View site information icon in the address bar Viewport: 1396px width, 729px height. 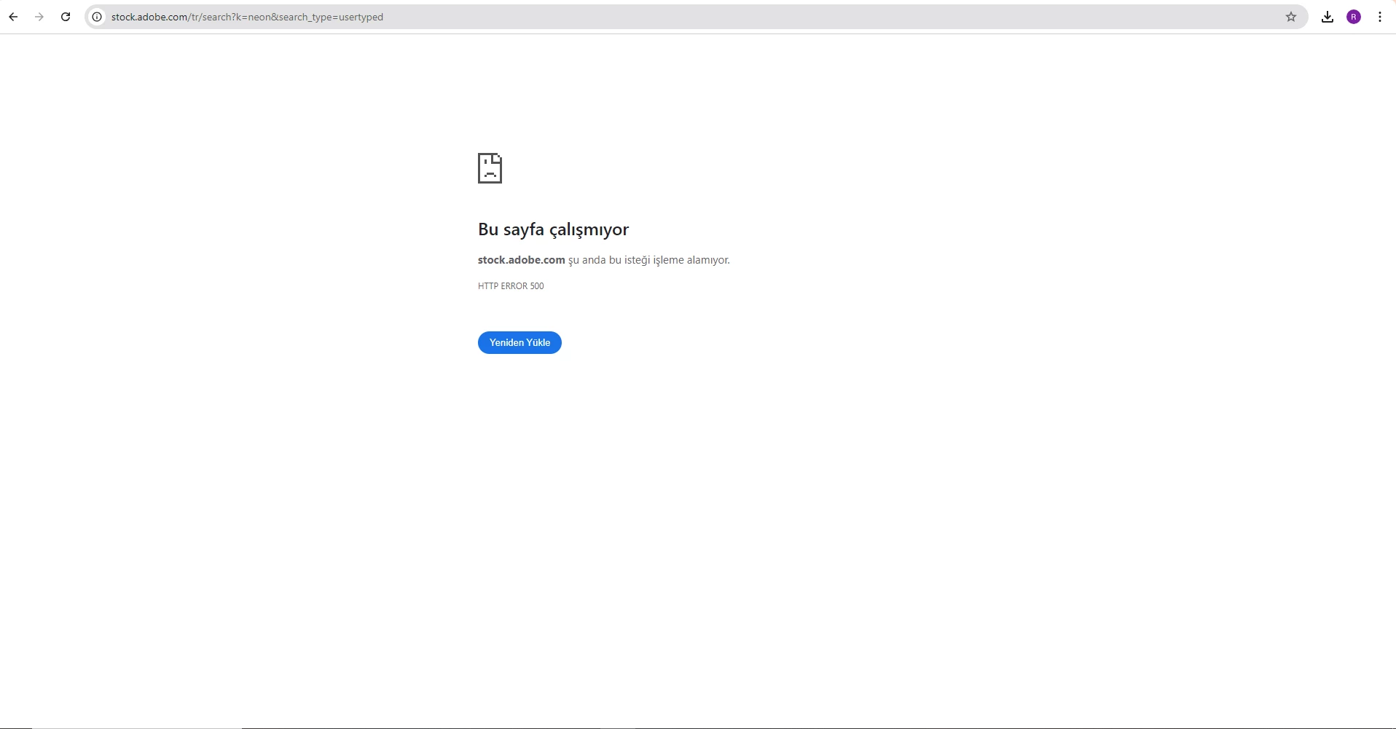point(97,17)
